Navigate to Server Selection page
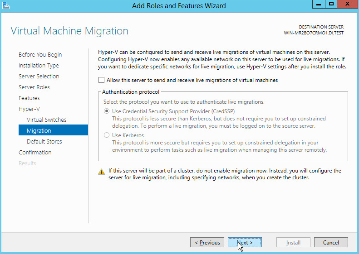The width and height of the screenshot is (359, 254). pyautogui.click(x=39, y=77)
